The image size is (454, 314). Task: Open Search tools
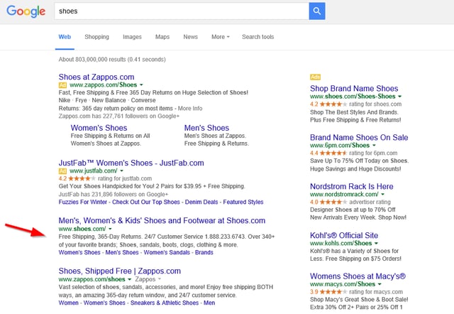[258, 37]
